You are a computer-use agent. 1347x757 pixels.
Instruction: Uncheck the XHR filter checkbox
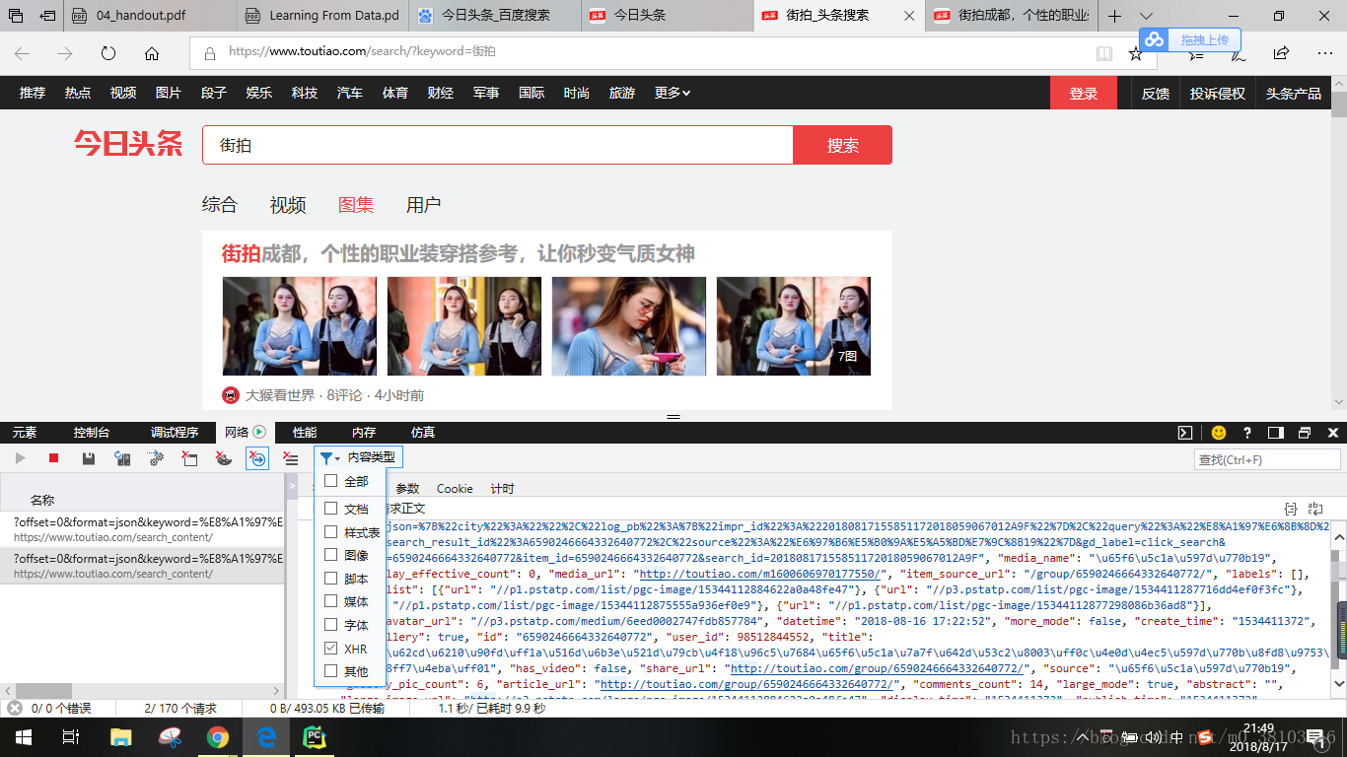(331, 649)
